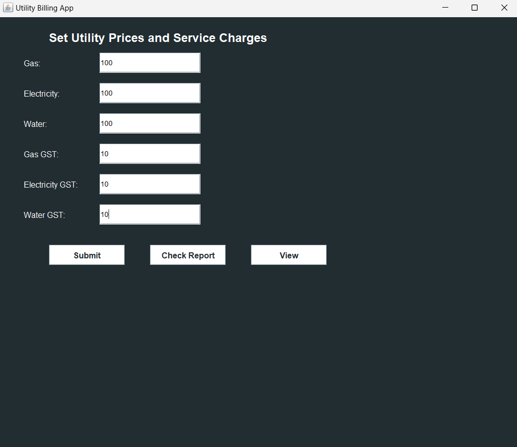
Task: Select the Electricity GST input field
Action: click(149, 184)
